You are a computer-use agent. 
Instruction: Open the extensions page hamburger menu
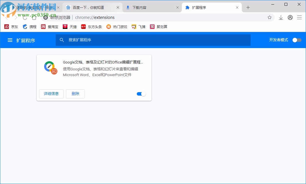[10, 40]
